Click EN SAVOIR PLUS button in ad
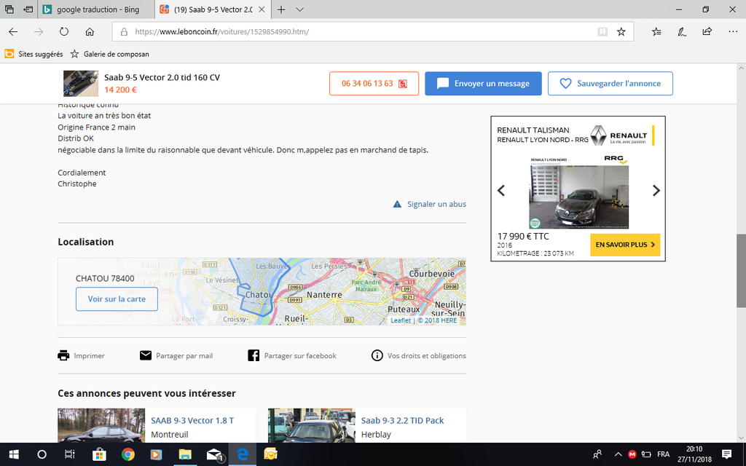Image resolution: width=746 pixels, height=466 pixels. pos(625,245)
